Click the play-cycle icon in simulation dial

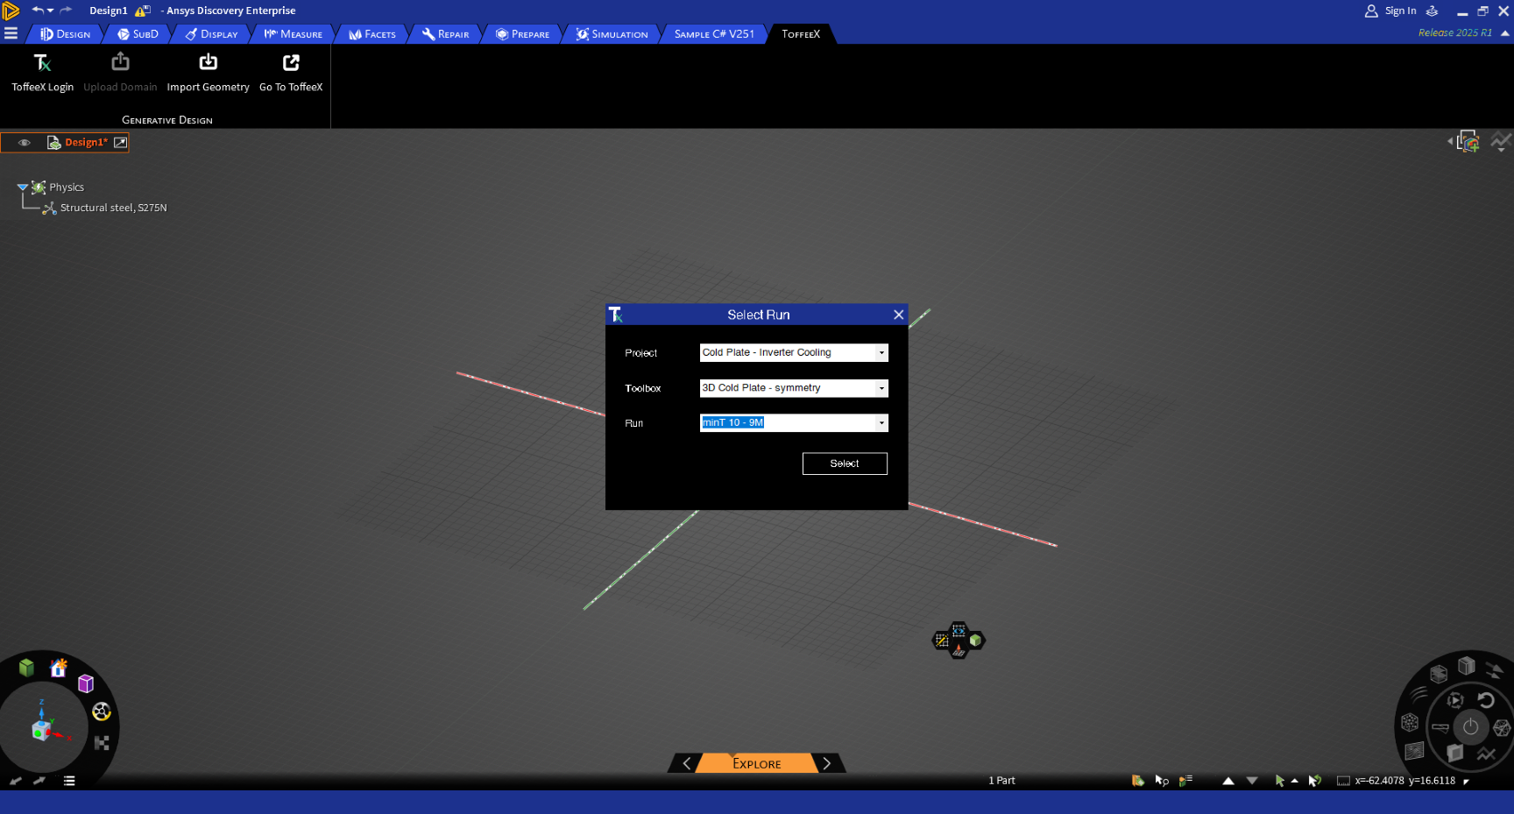[1455, 699]
